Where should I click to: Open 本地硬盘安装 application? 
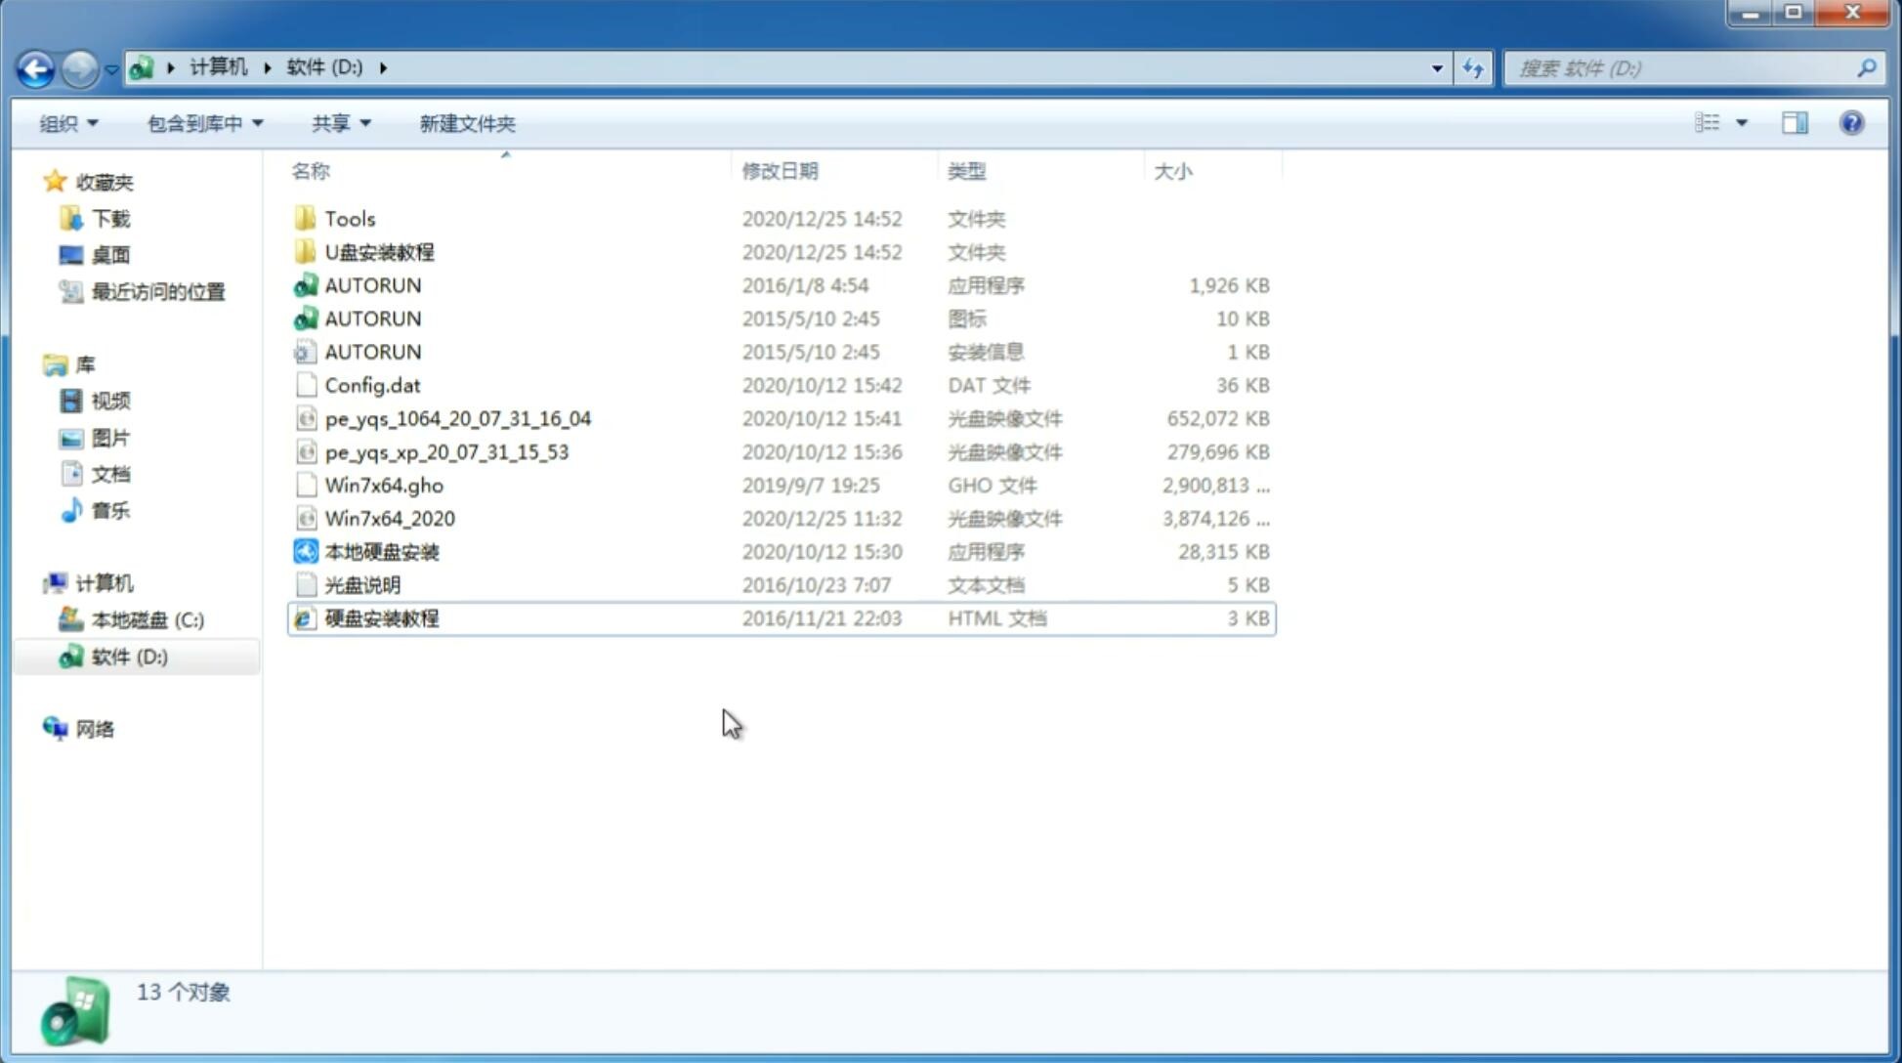point(380,551)
